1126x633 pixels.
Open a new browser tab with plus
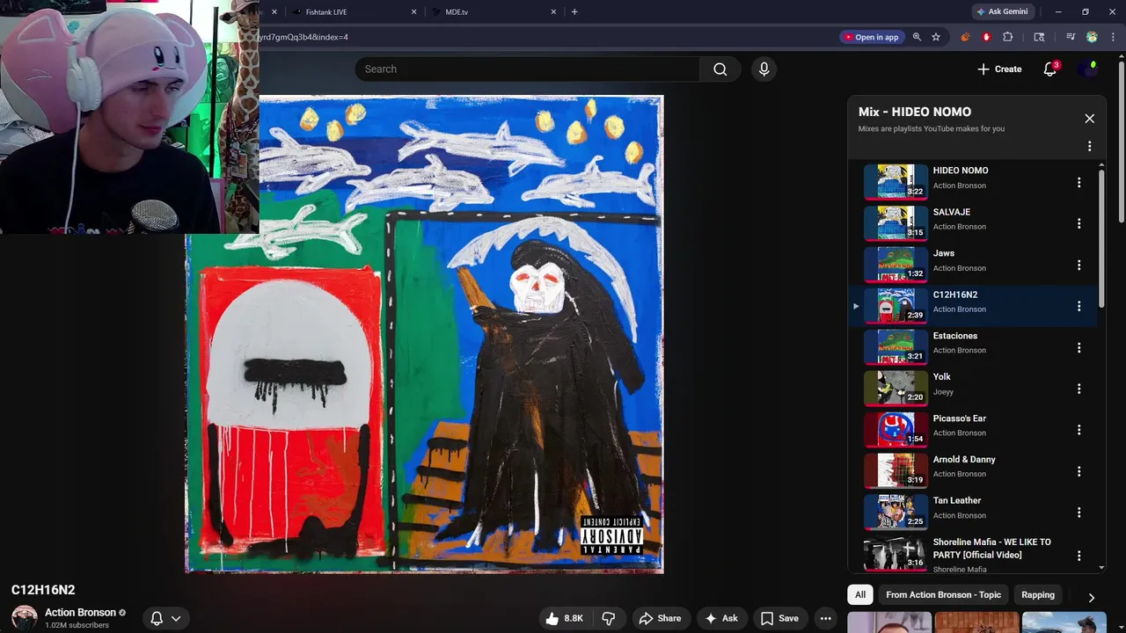click(574, 11)
